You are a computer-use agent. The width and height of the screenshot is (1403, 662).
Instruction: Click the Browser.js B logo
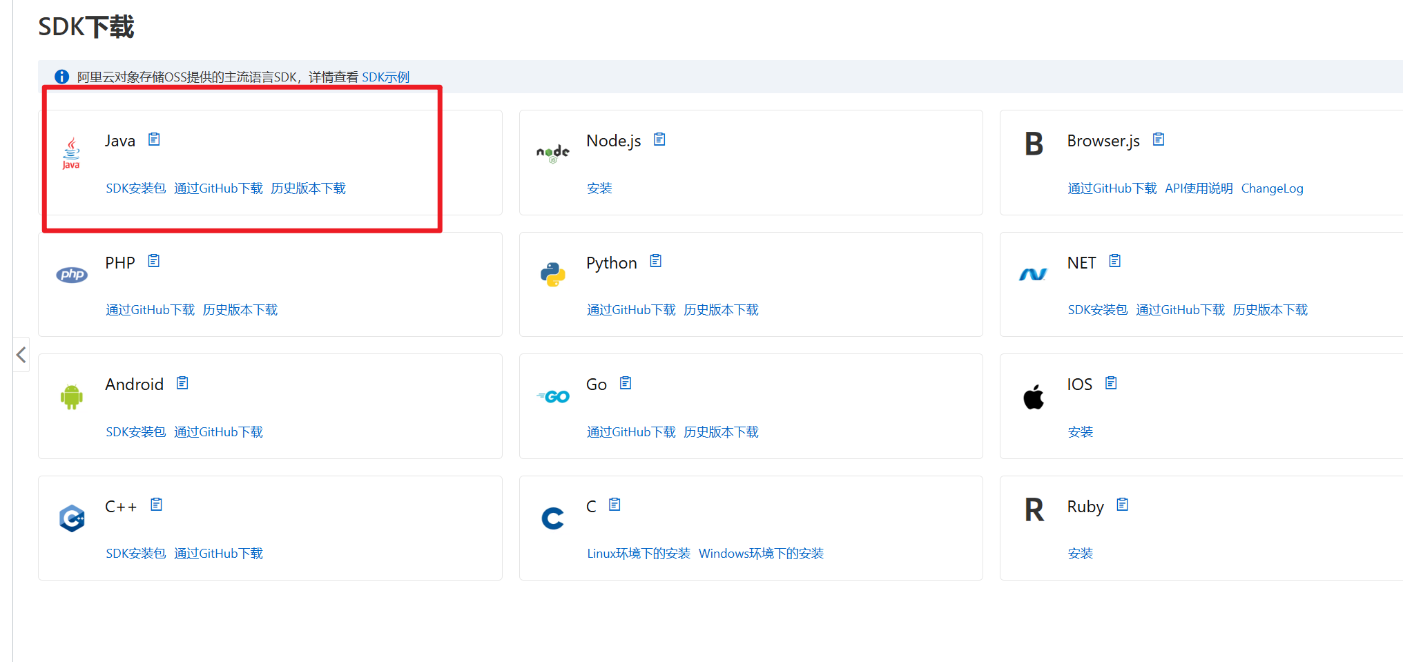[1034, 144]
